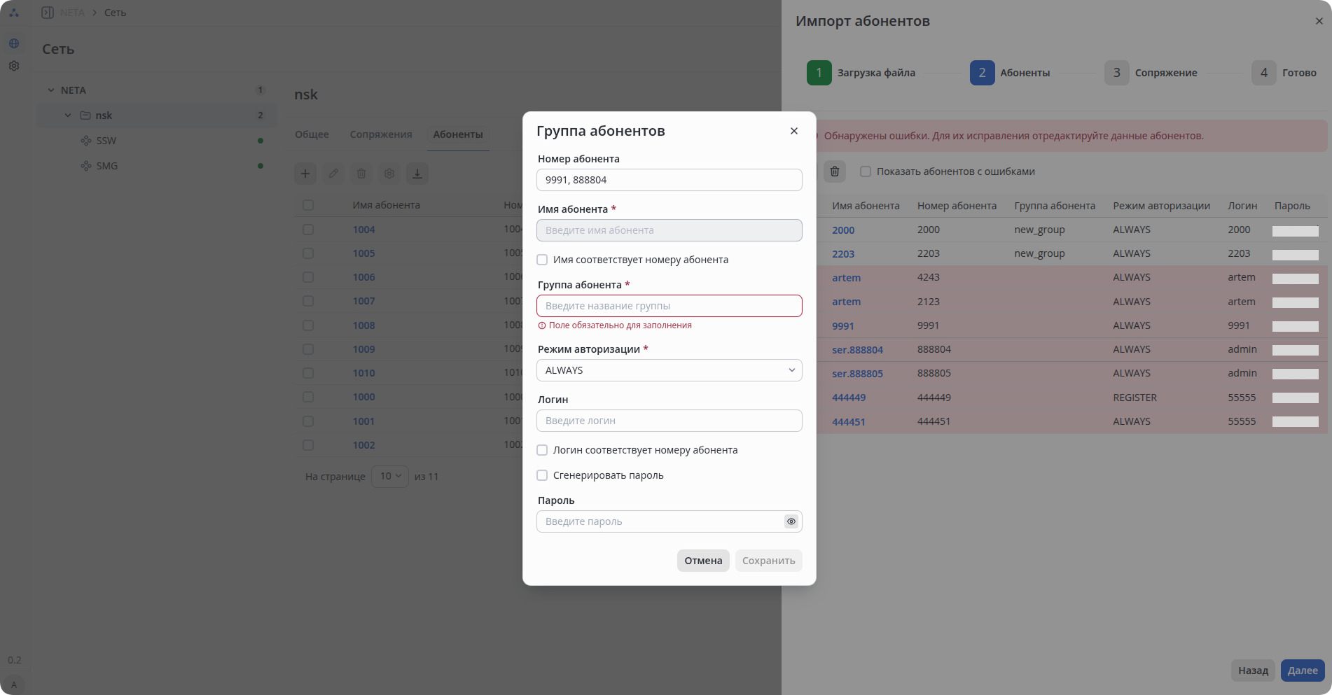The height and width of the screenshot is (695, 1332).
Task: Collapse the nsk tree folder
Action: tap(68, 115)
